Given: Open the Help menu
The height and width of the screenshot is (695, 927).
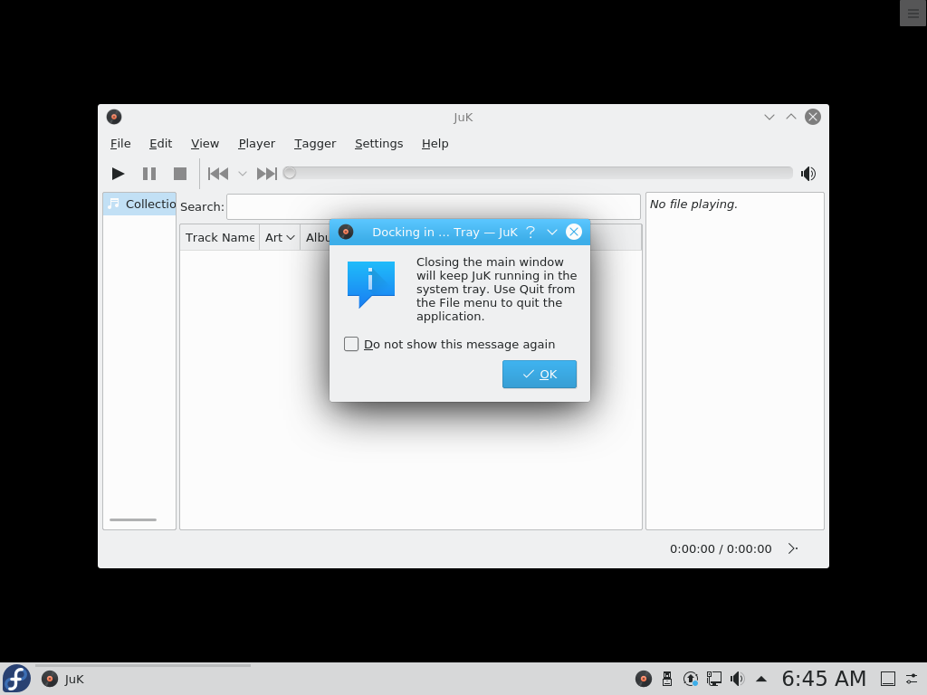Looking at the screenshot, I should pyautogui.click(x=435, y=144).
